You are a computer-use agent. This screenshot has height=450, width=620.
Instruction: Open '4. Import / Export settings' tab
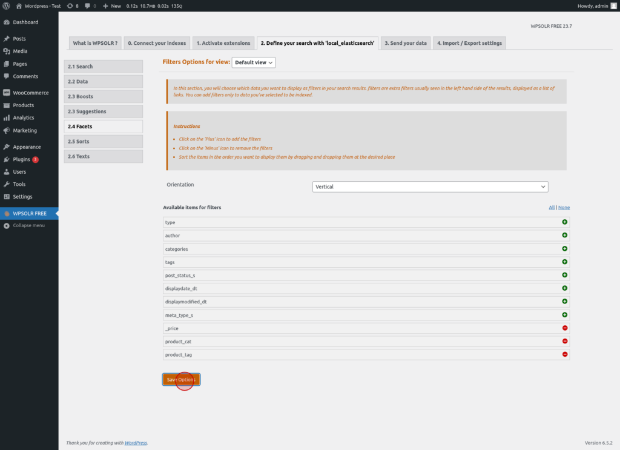(469, 43)
